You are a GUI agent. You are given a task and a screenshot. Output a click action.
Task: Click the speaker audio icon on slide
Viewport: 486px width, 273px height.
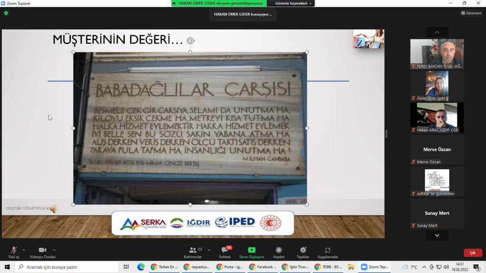[53, 209]
